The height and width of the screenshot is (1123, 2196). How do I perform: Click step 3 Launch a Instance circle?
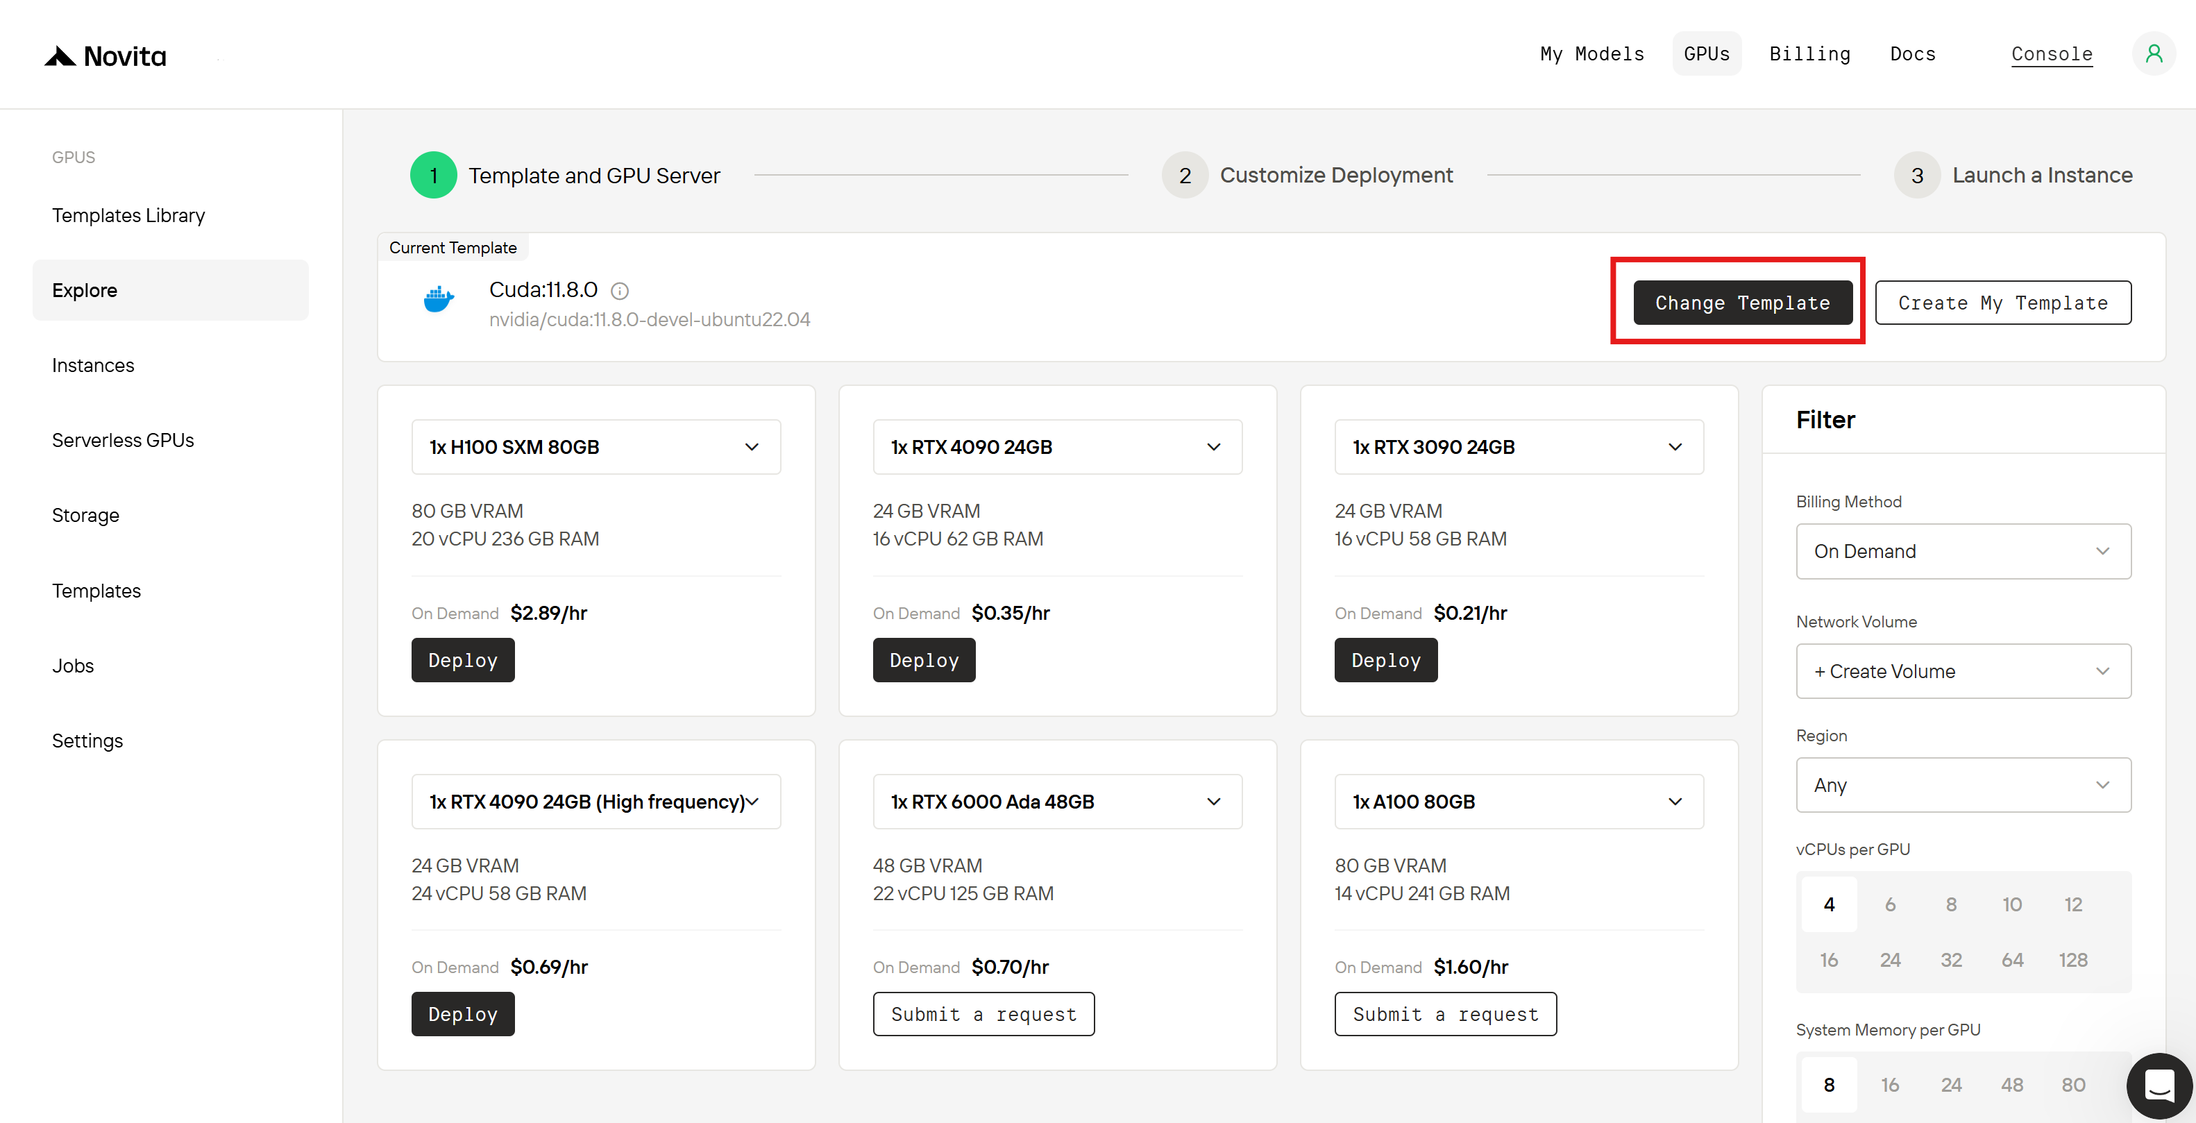[1916, 176]
